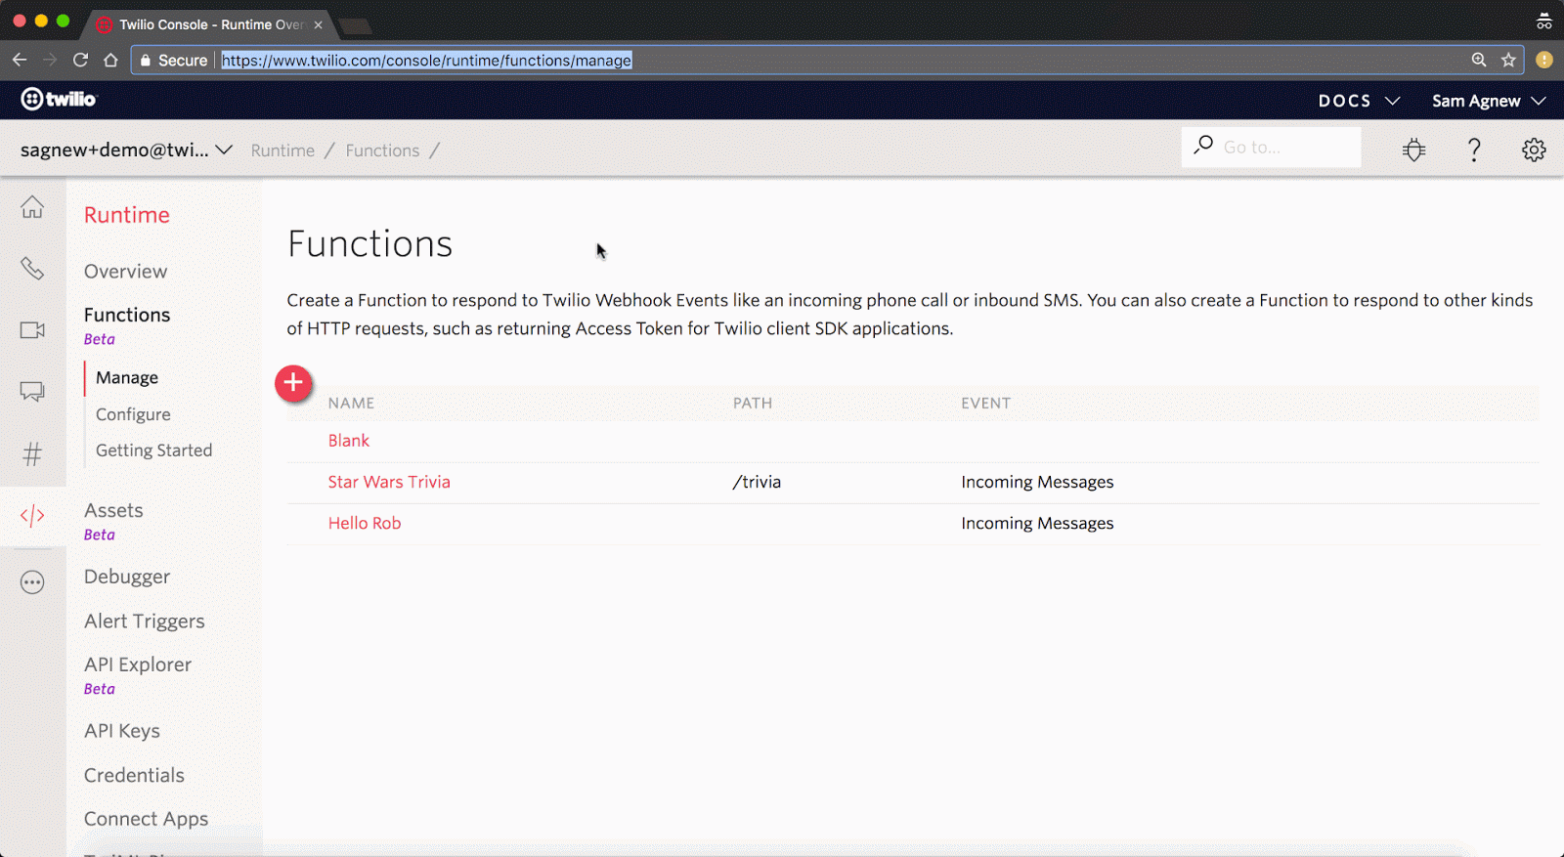1564x857 pixels.
Task: Click the Functions breadcrumb link
Action: 382,150
